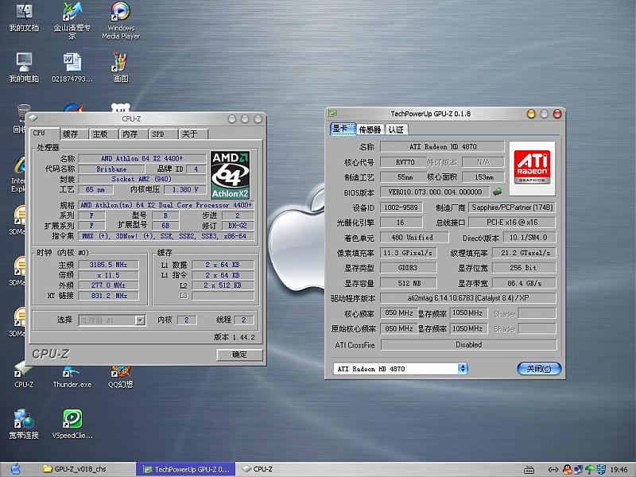The width and height of the screenshot is (636, 477).
Task: Click the bus interface value PCI-E x16 @ x16
Action: pyautogui.click(x=512, y=223)
